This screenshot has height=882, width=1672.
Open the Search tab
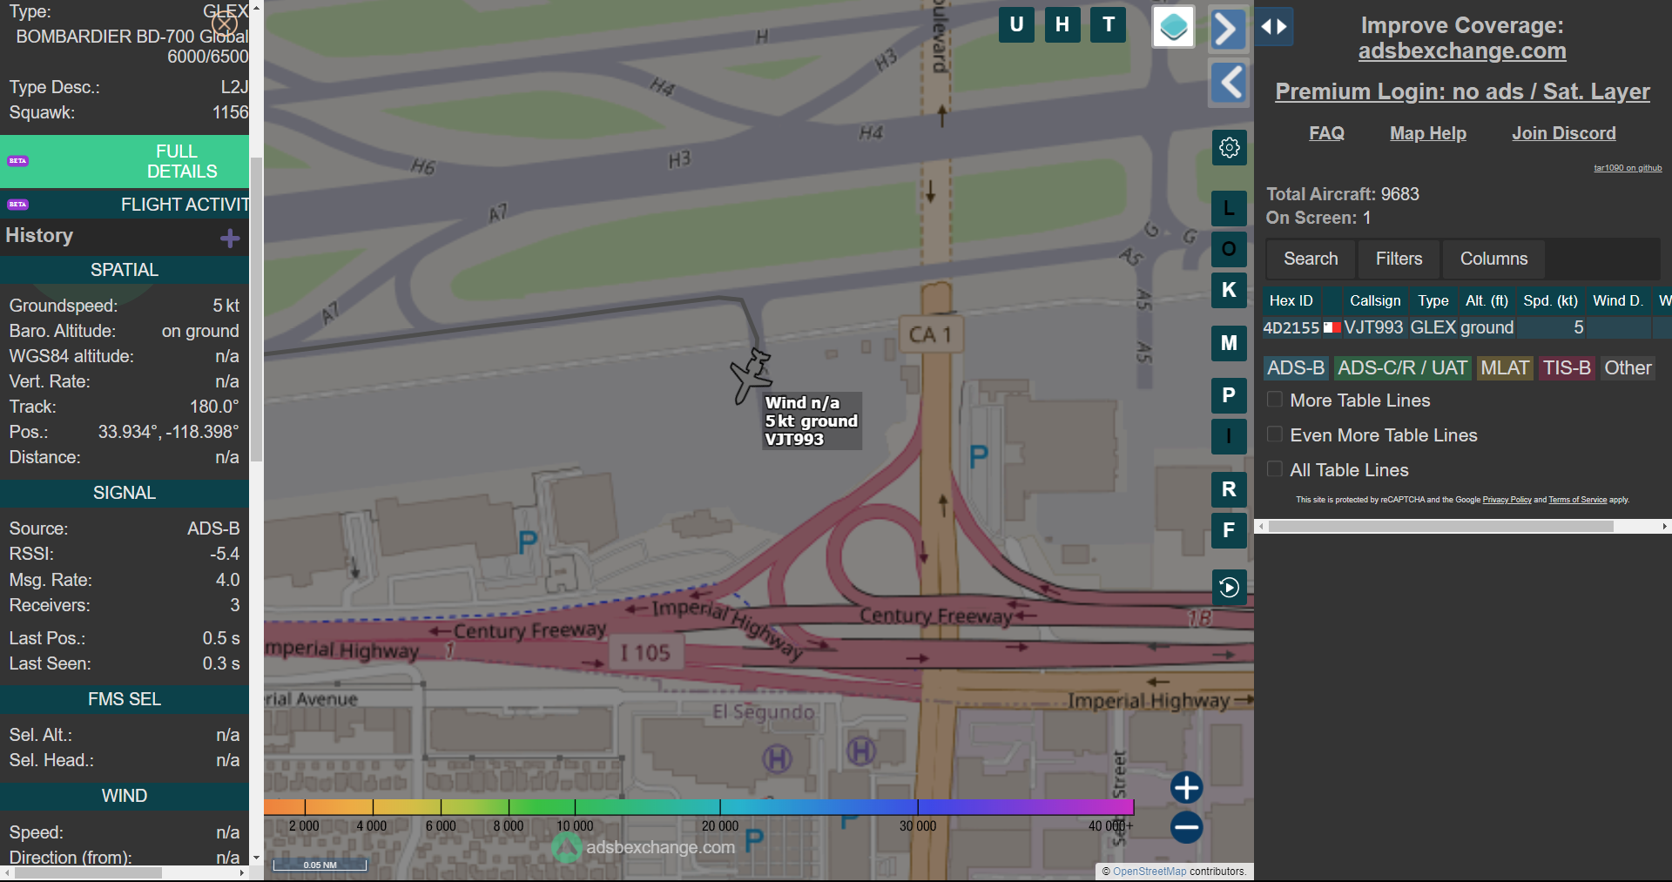(1311, 259)
